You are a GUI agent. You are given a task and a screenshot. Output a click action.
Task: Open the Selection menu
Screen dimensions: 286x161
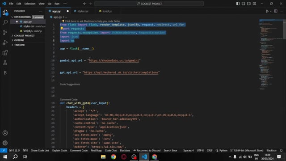point(30,4)
